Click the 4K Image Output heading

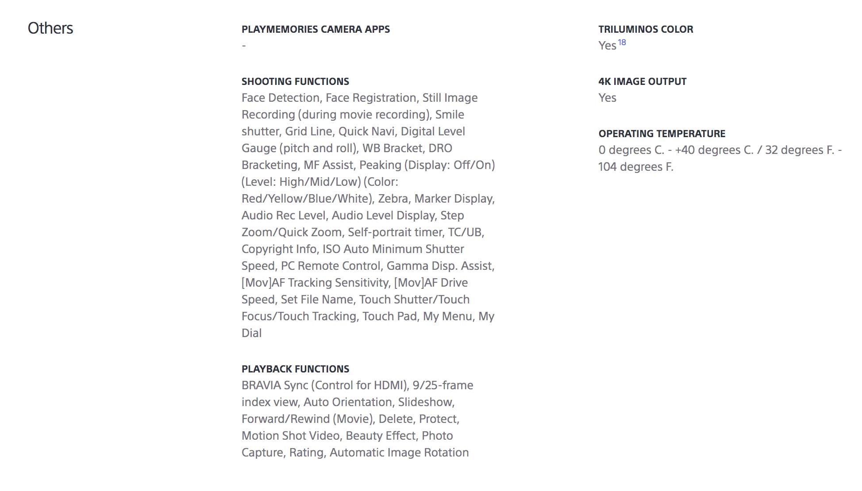tap(642, 81)
